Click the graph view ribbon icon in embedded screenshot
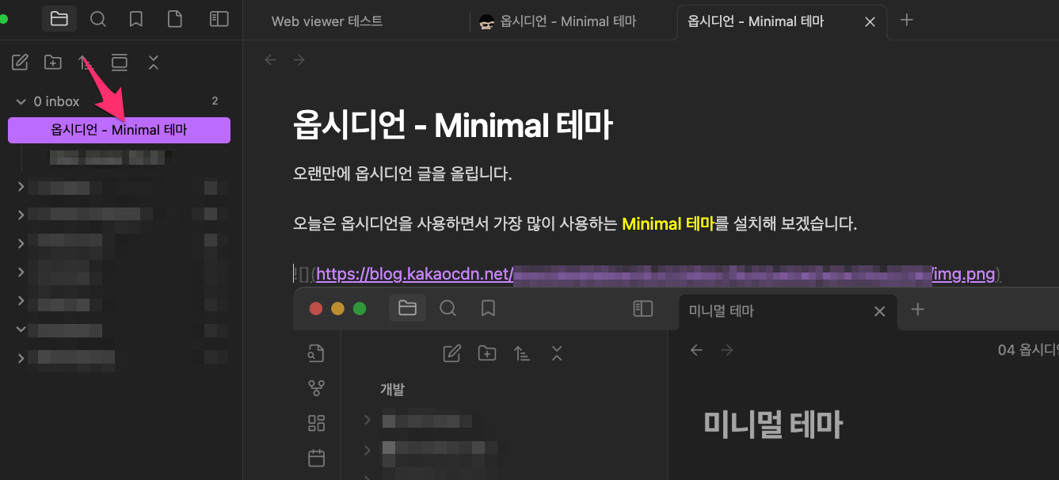The width and height of the screenshot is (1059, 480). tap(316, 388)
